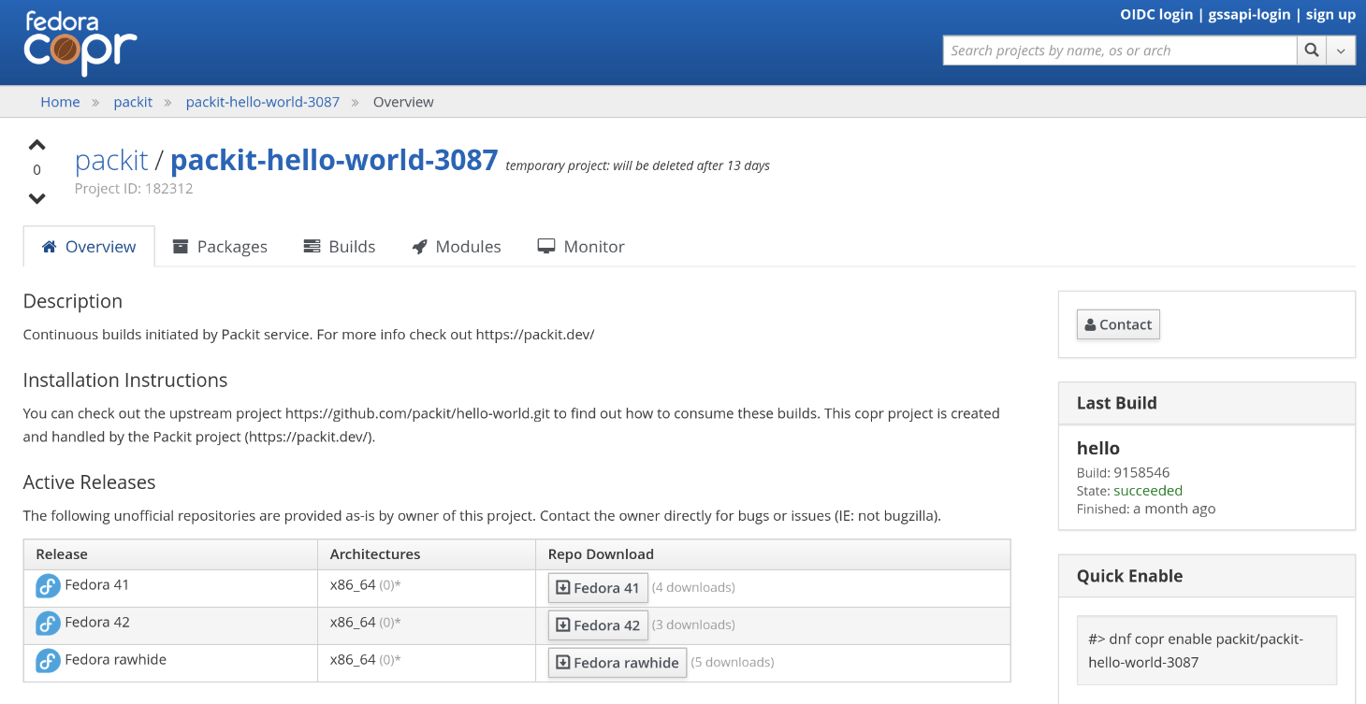Open the sign up link
Viewport: 1366px width, 704px height.
point(1330,14)
